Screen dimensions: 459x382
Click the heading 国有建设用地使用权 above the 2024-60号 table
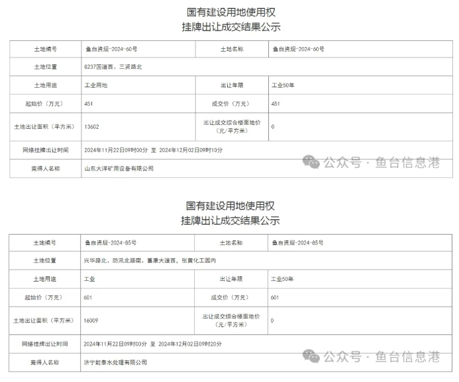coord(231,13)
